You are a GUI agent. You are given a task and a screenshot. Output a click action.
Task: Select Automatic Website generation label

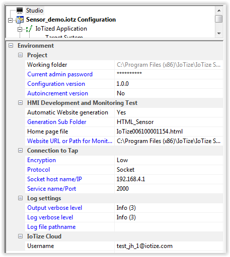[67, 112]
